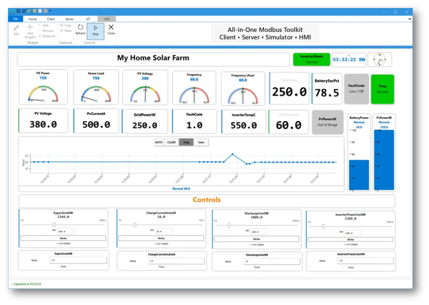The image size is (429, 305).
Task: Click the BatteryPower bar chart widget
Action: click(359, 152)
